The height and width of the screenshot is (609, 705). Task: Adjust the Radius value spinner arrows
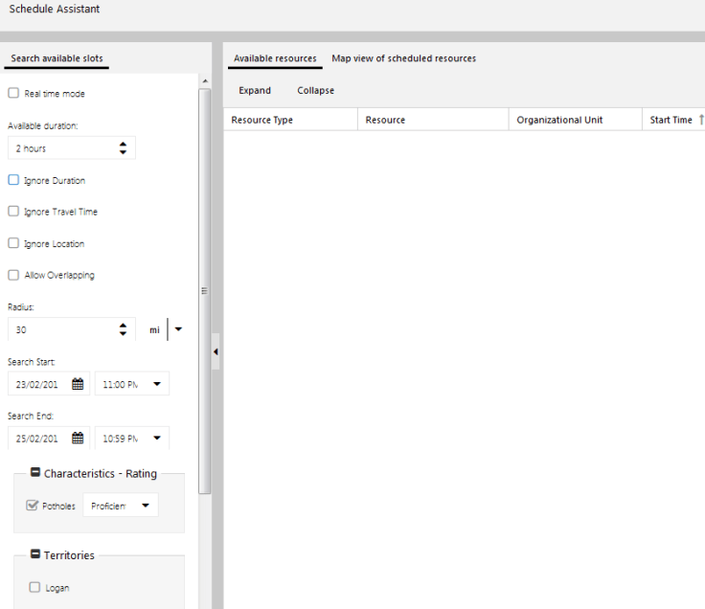click(123, 329)
